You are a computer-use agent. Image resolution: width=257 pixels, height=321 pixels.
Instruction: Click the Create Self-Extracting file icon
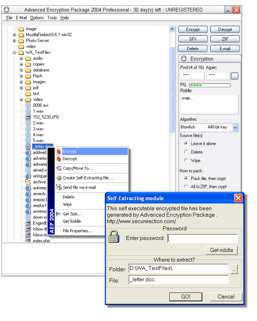click(59, 178)
